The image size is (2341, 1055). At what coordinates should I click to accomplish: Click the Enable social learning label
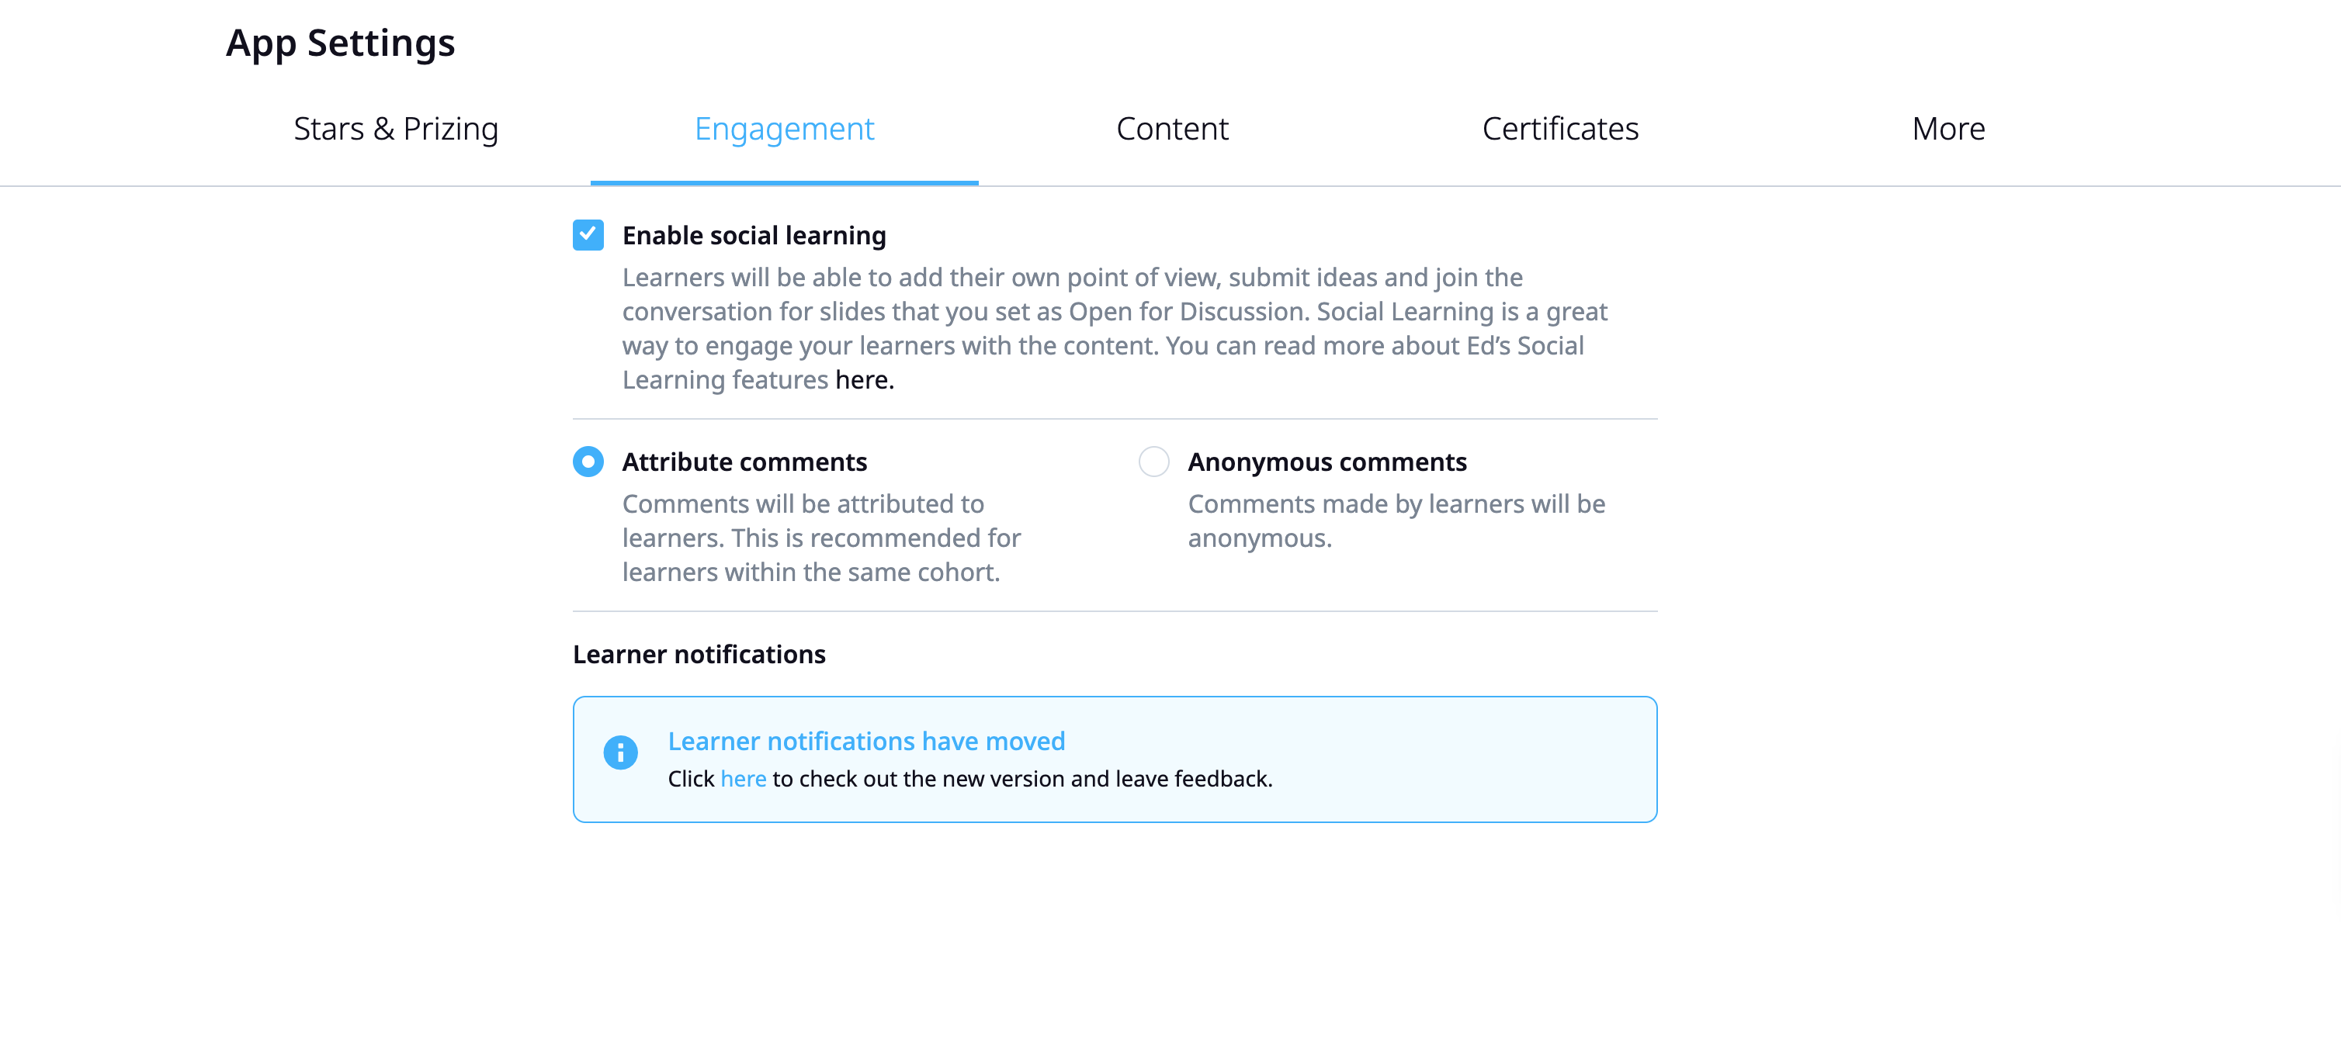coord(754,235)
